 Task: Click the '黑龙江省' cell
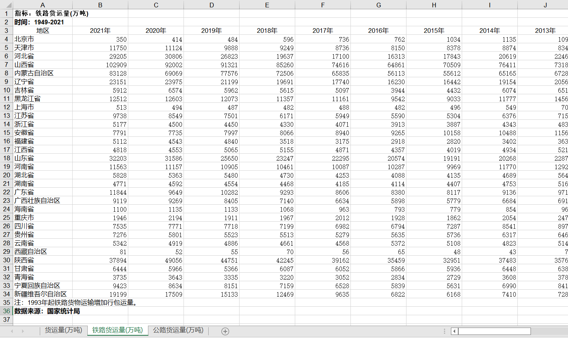point(43,99)
